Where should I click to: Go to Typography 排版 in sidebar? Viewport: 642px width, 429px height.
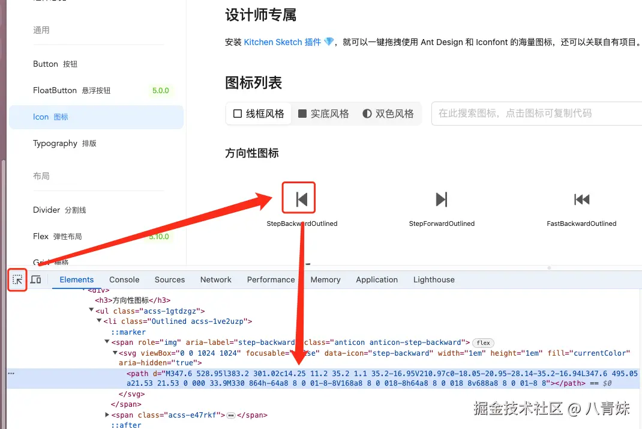[x=96, y=144]
